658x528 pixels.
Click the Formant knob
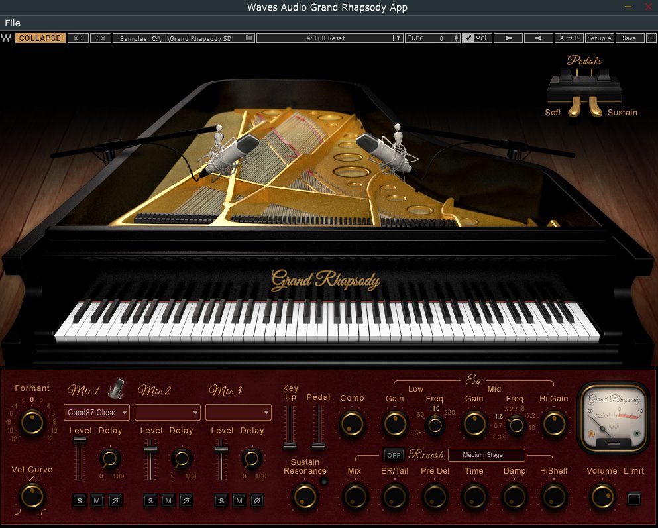(x=32, y=422)
